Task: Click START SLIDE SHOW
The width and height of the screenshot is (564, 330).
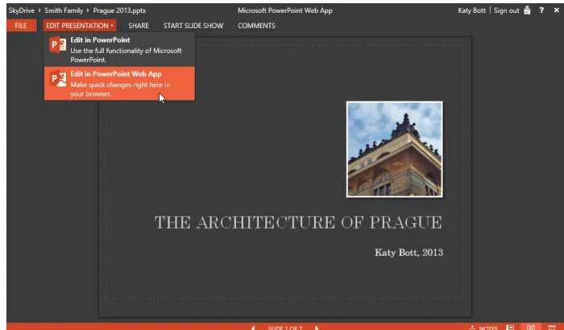Action: point(193,26)
